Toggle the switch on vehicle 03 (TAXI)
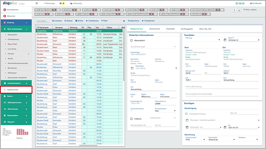266x149 pixels. click(99, 10)
